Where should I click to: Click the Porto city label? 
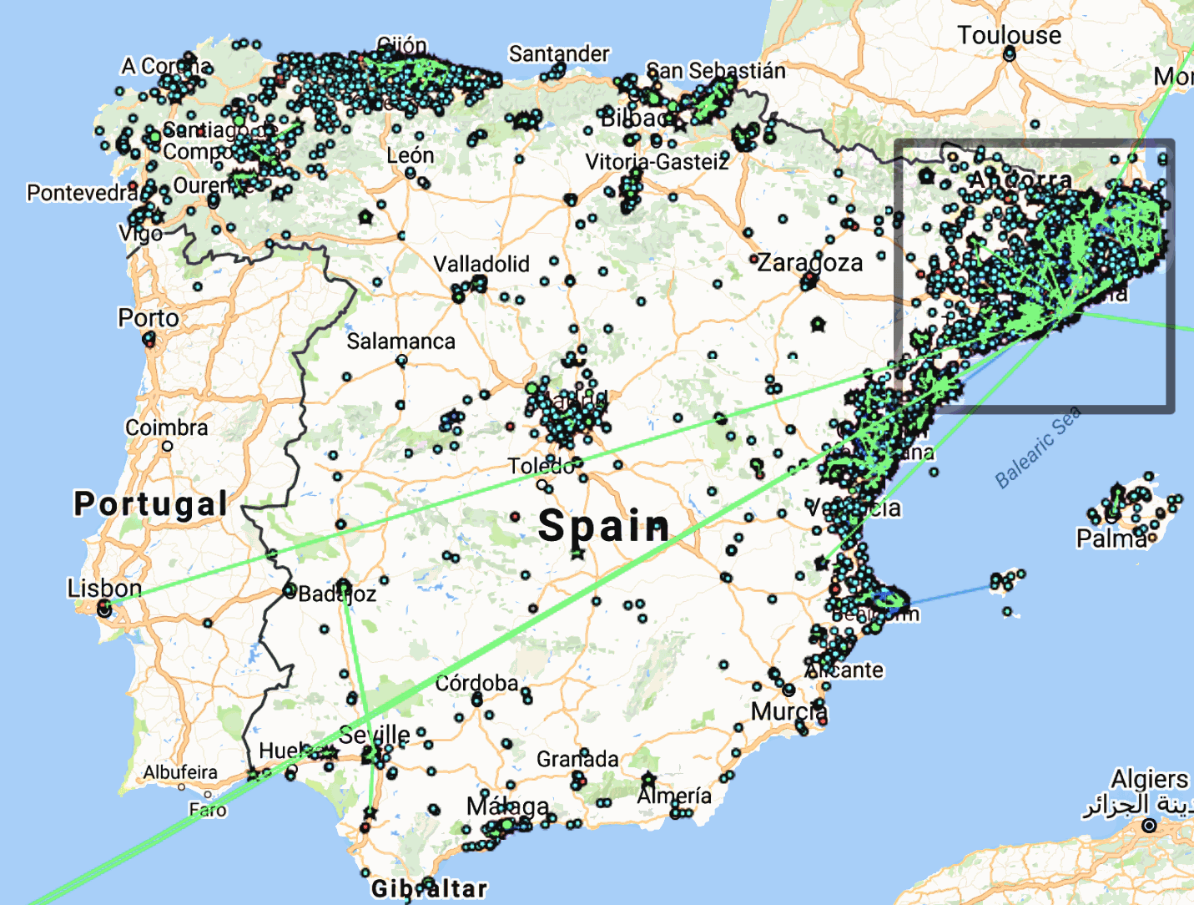click(x=149, y=318)
